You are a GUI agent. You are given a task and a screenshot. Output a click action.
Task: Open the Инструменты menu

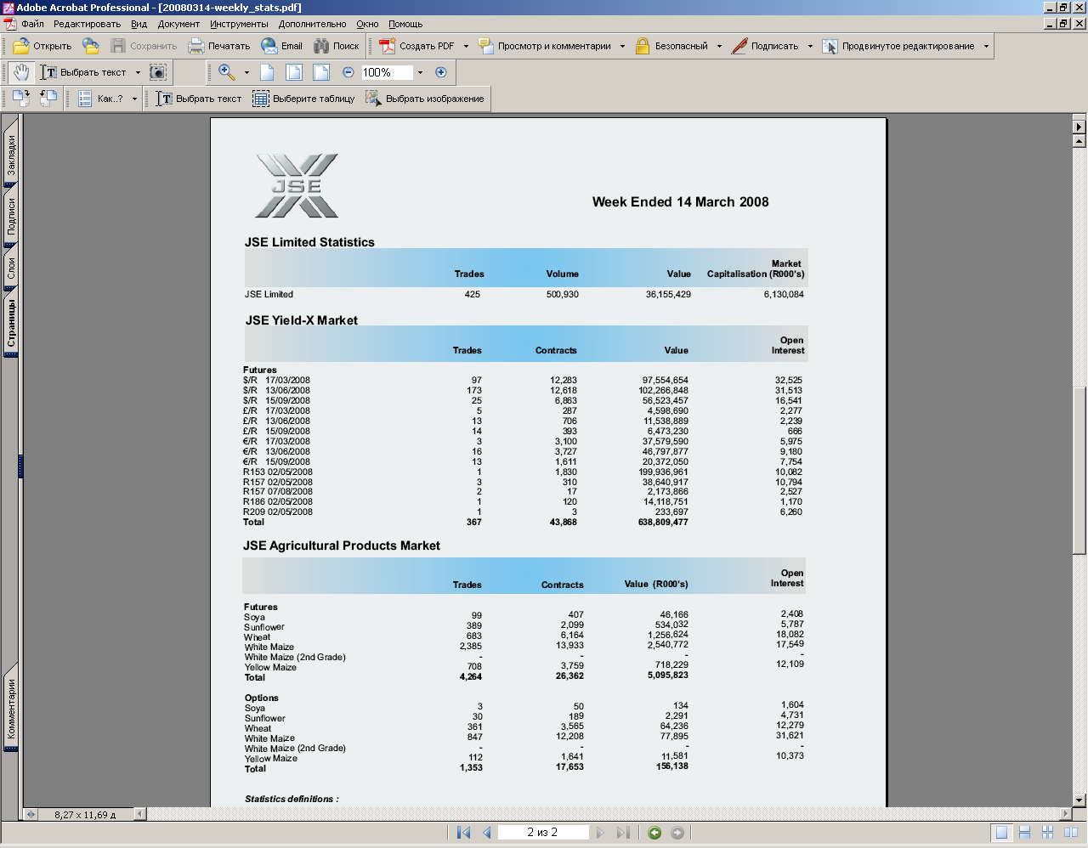pos(240,24)
